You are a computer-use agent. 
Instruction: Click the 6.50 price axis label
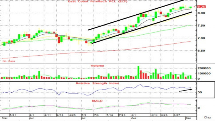201,51
